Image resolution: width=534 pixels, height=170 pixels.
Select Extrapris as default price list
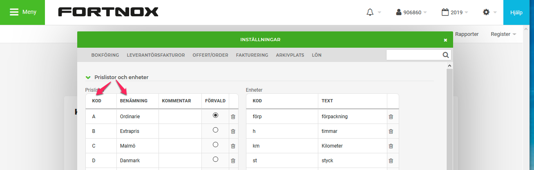(215, 130)
